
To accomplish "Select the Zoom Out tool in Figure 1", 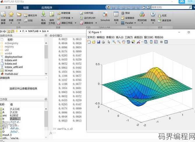I will (119, 42).
